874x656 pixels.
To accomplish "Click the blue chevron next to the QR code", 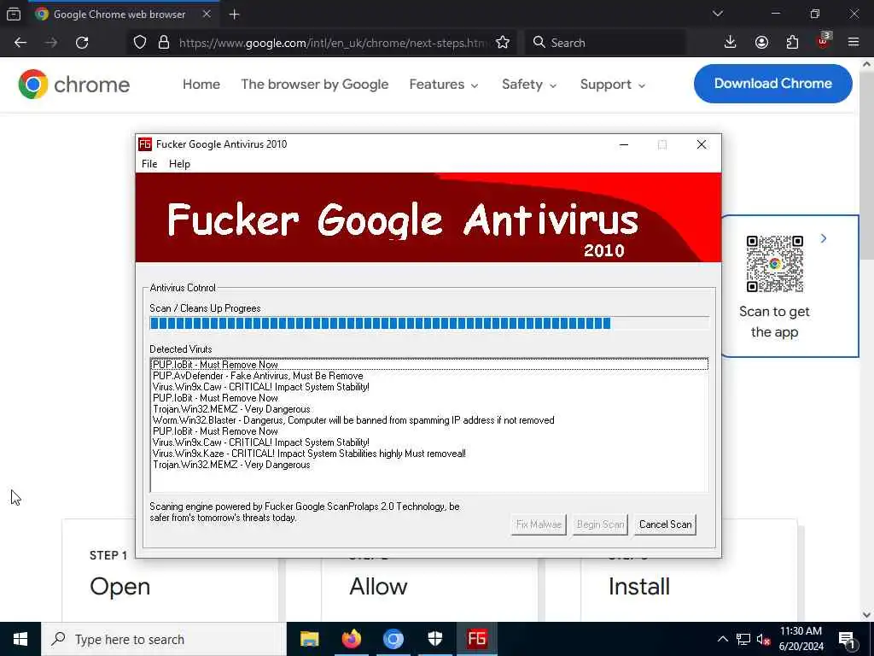I will [x=824, y=239].
